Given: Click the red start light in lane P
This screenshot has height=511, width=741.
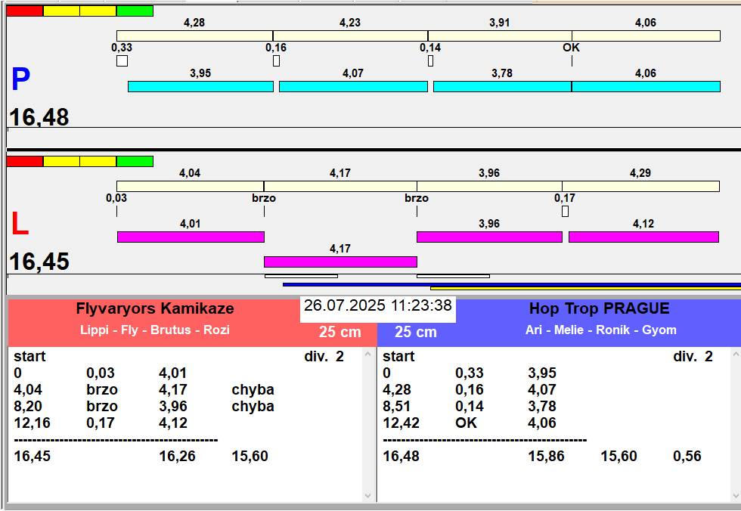Looking at the screenshot, I should [x=25, y=11].
